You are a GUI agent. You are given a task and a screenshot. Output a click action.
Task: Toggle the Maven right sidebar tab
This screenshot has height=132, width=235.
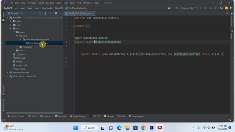[x=232, y=35]
